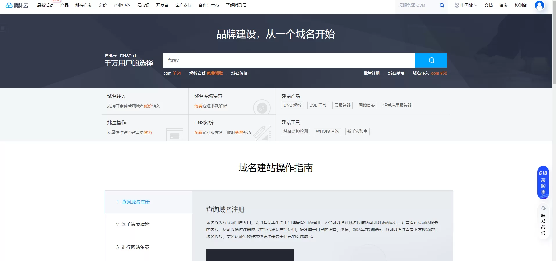Click the 轻量应用服务器 product tag
556x261 pixels.
[397, 105]
